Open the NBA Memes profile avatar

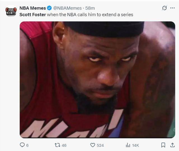[11, 11]
